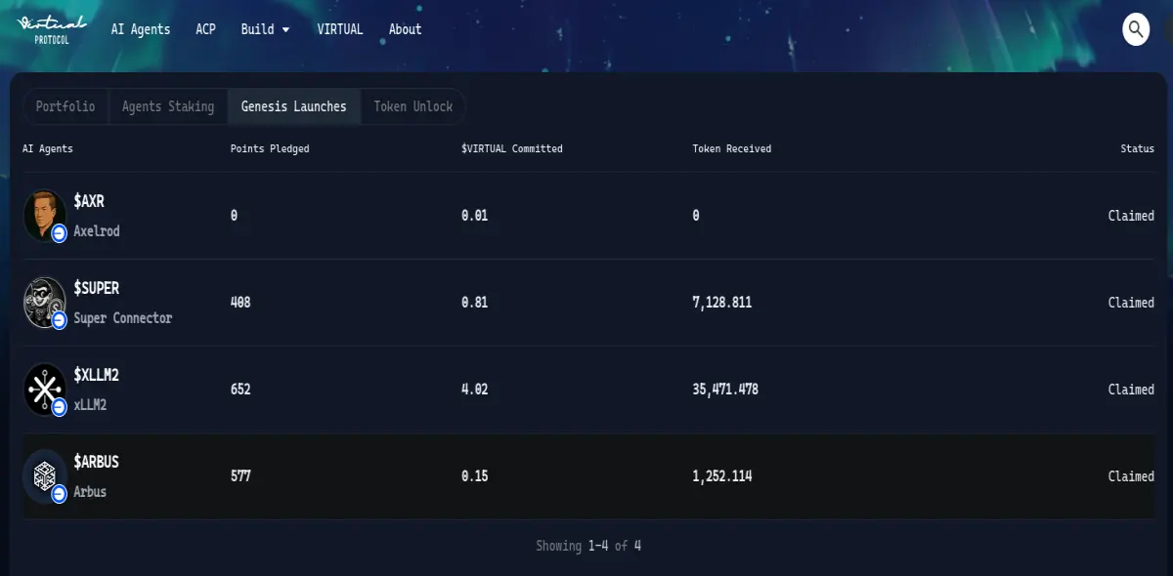Select the Token Unlock tab
Image resolution: width=1173 pixels, height=576 pixels.
click(x=413, y=106)
